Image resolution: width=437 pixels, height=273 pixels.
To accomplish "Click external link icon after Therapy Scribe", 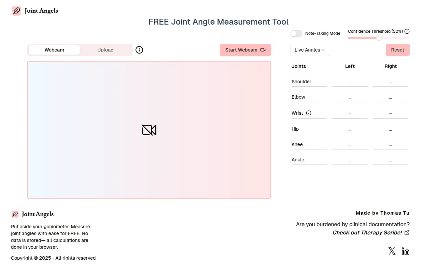I will [407, 233].
